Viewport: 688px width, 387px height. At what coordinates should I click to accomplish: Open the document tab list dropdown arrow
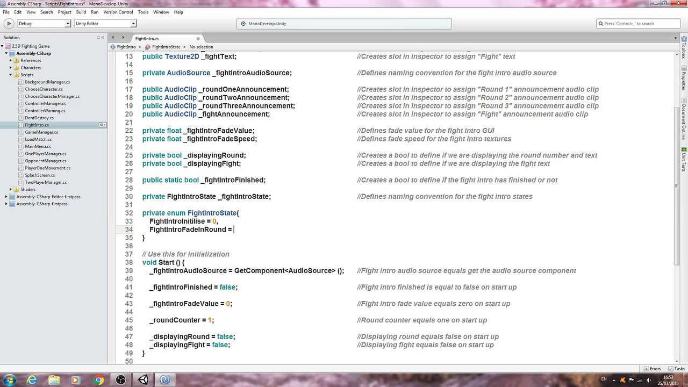pyautogui.click(x=675, y=38)
